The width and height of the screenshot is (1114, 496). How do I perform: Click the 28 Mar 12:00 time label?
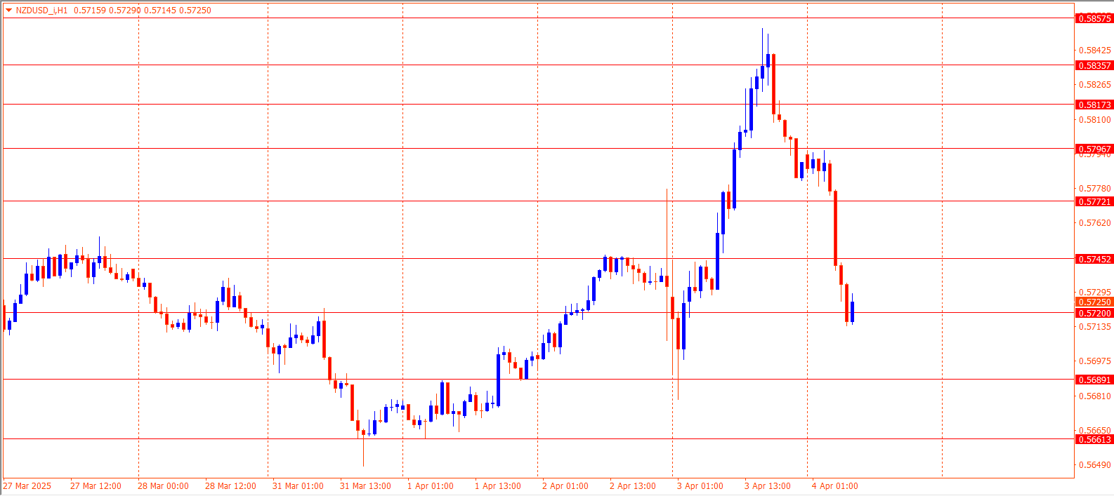[230, 486]
